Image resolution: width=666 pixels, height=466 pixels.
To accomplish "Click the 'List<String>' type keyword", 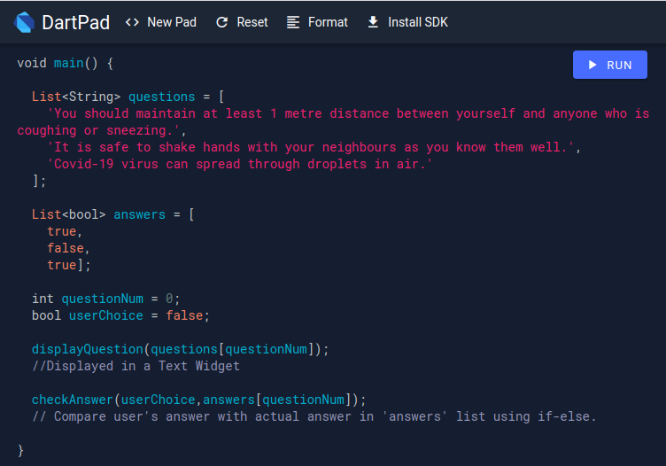I will coord(76,97).
